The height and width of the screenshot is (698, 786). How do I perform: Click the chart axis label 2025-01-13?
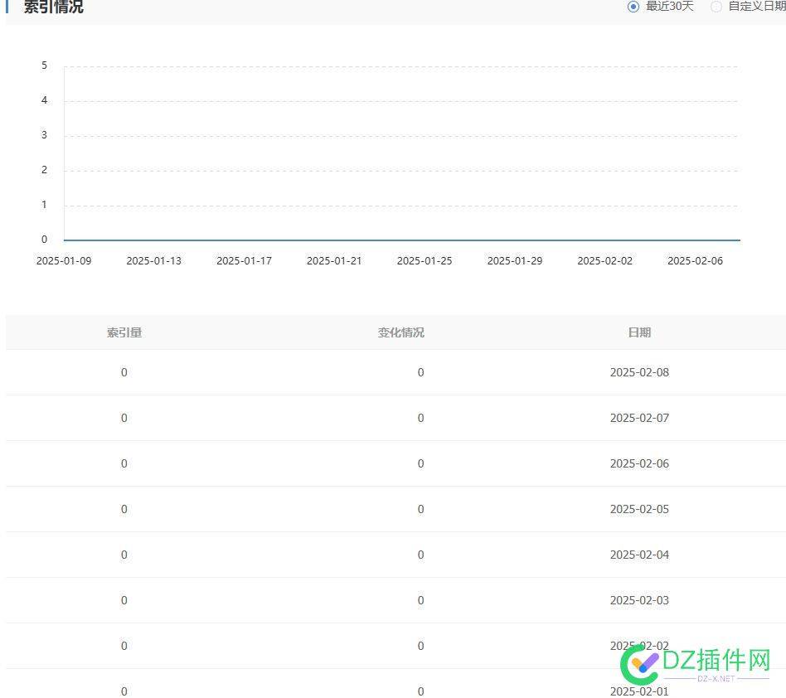[x=154, y=260]
